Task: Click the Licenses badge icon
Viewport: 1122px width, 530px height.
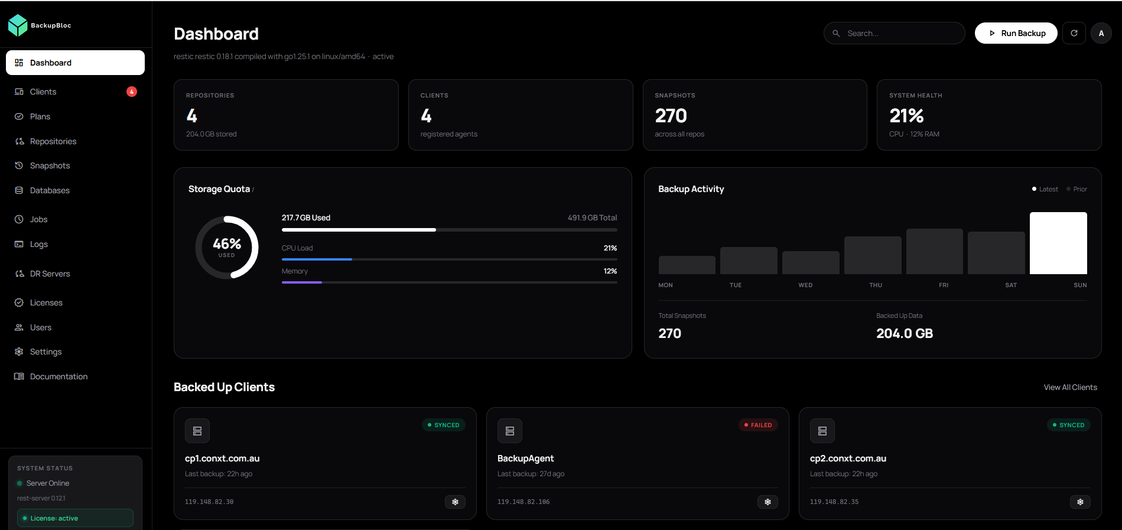Action: (19, 303)
